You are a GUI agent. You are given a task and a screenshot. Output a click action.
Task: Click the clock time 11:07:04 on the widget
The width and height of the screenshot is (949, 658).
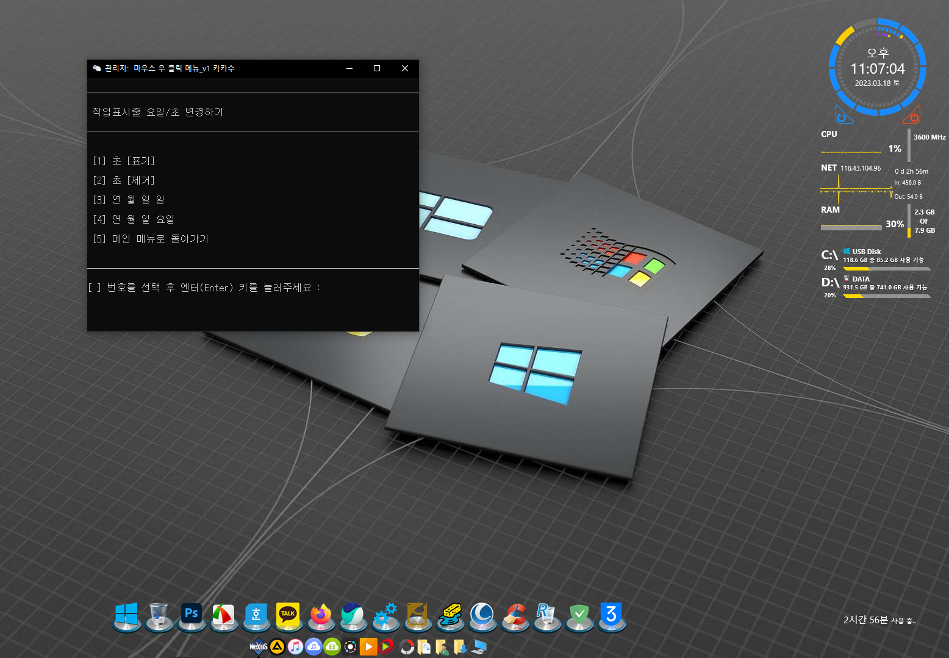(878, 69)
